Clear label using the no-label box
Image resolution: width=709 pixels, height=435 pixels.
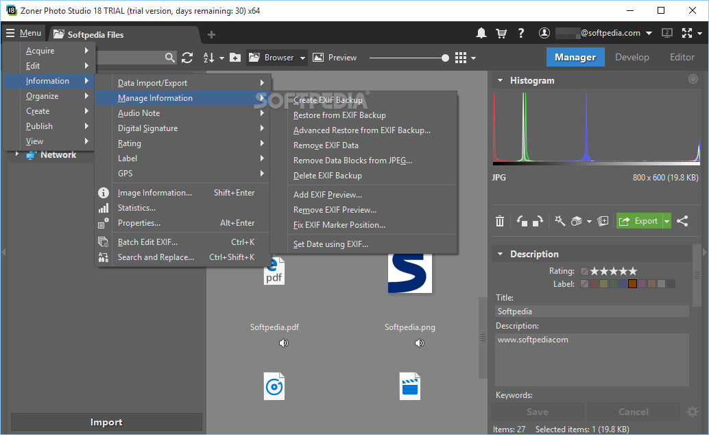pos(584,284)
